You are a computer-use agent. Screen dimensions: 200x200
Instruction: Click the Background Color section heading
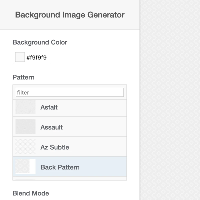pos(40,42)
